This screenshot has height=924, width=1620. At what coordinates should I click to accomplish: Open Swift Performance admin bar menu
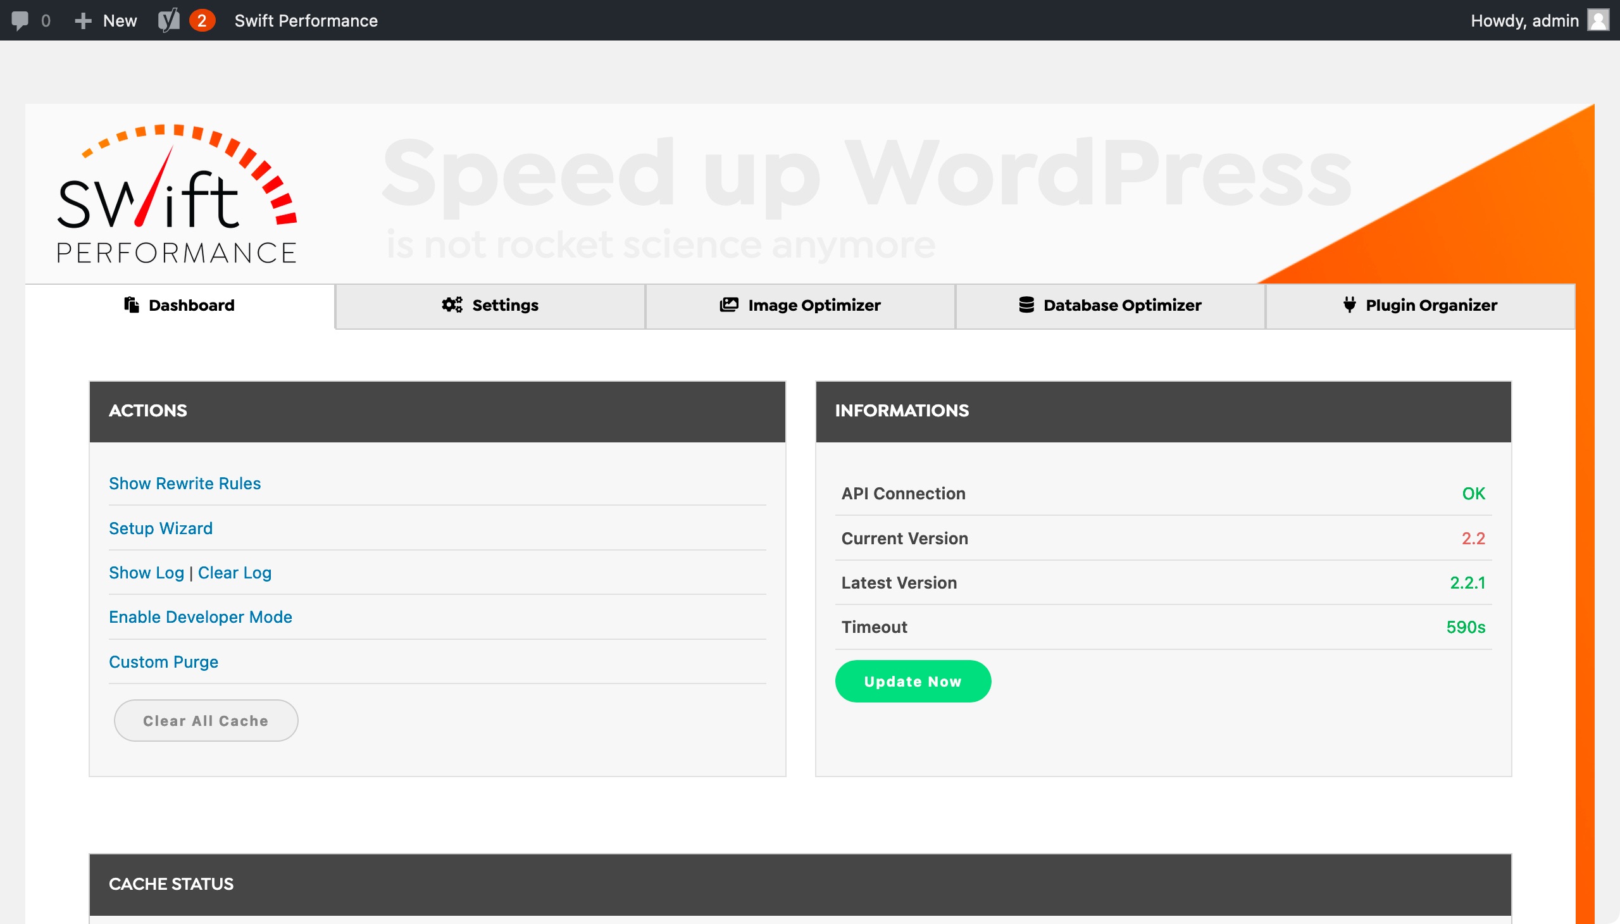click(306, 21)
